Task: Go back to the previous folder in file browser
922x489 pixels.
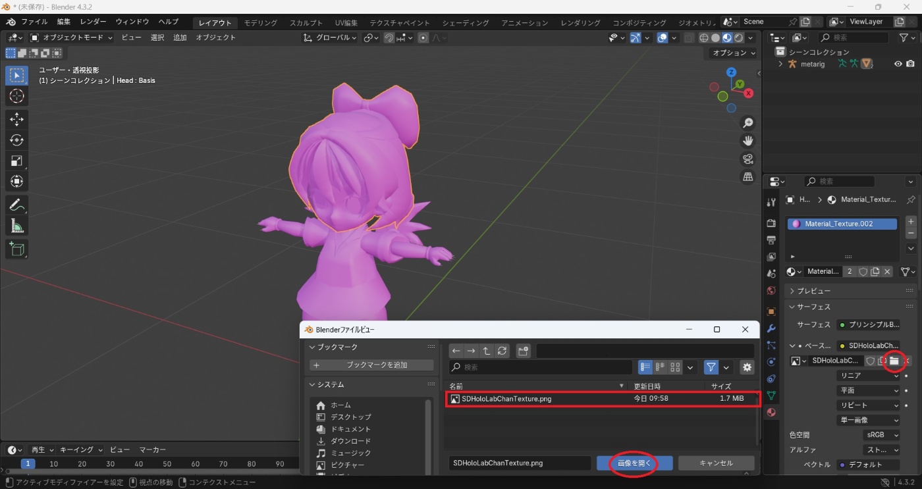Action: pyautogui.click(x=456, y=351)
